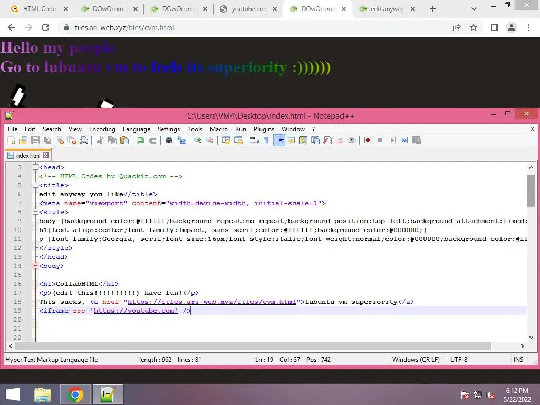This screenshot has width=540, height=405.
Task: Toggle the indent guide button
Action: click(279, 140)
